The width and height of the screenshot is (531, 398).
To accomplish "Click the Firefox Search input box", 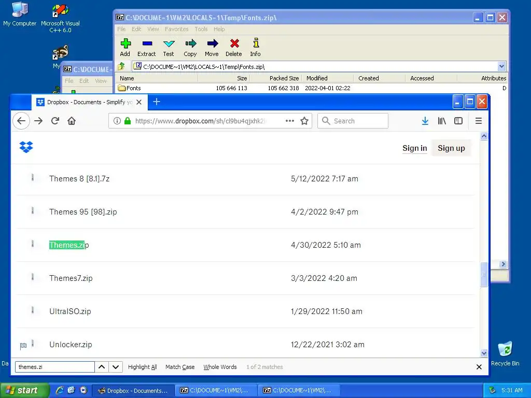I will [353, 121].
